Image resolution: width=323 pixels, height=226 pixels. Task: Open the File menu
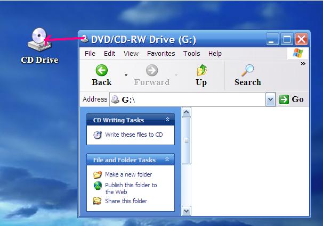(x=90, y=54)
